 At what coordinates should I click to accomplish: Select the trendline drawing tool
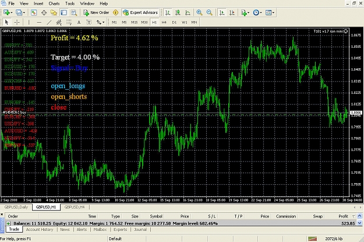[x=49, y=22]
